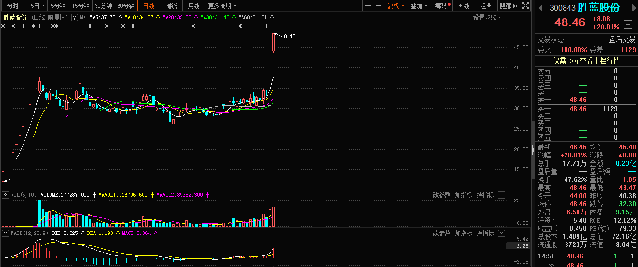Click the tallest cyan volume bar
The width and height of the screenshot is (638, 267).
click(40, 213)
